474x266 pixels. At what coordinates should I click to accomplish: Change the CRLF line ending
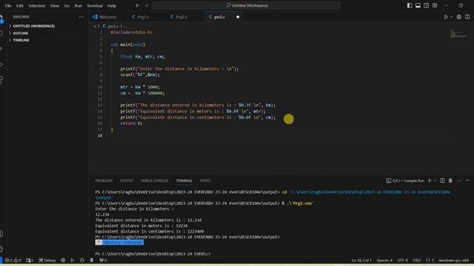[x=416, y=260]
